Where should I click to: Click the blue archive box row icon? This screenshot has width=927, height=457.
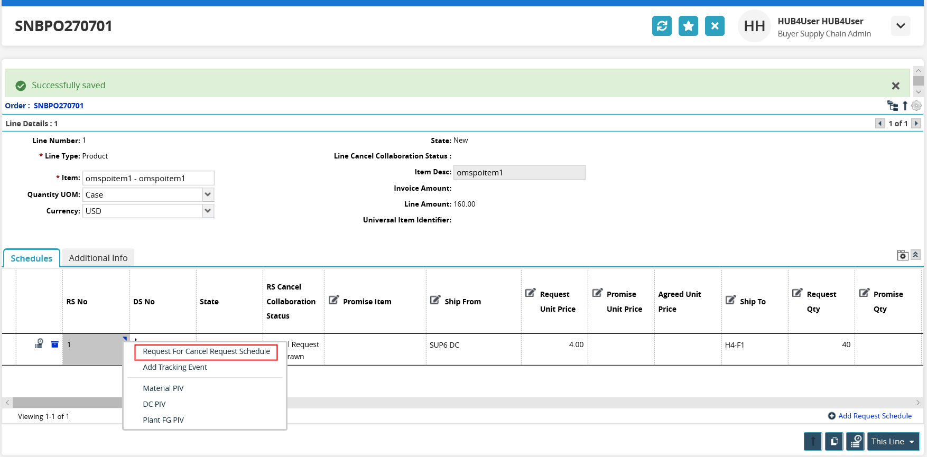[54, 344]
